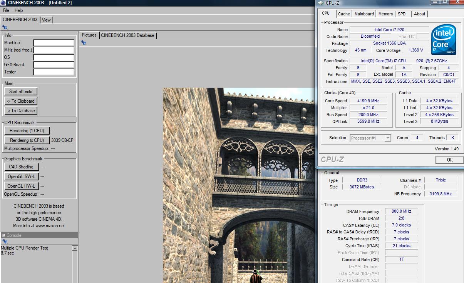Viewport: 464px width, 283px height.
Task: Click the -> To Clipboard button
Action: point(21,101)
